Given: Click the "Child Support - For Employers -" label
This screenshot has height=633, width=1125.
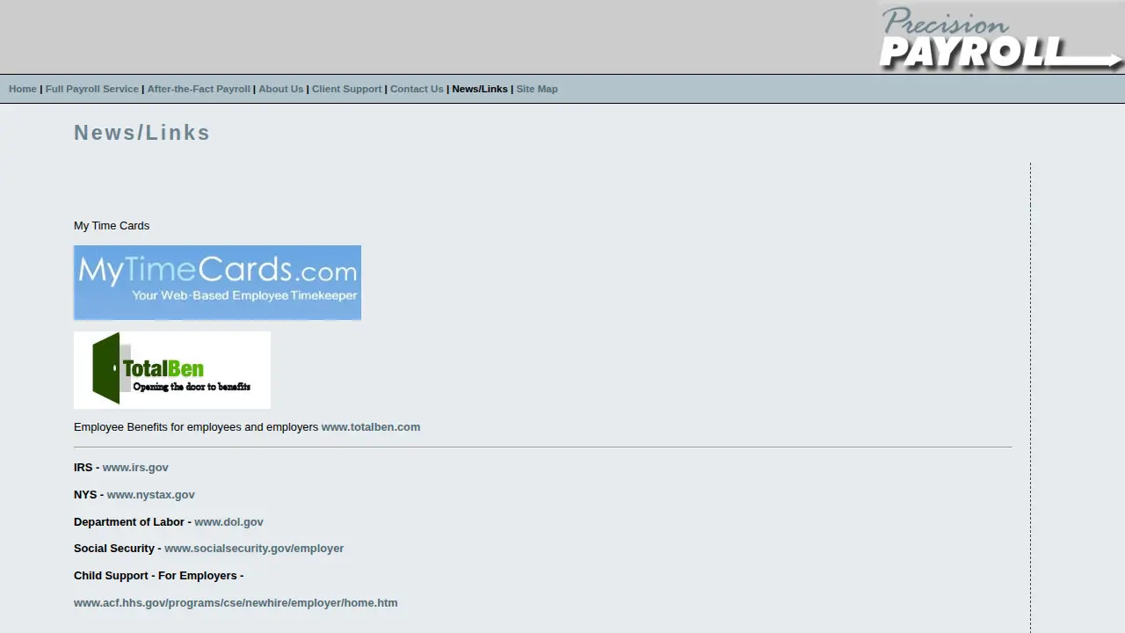Looking at the screenshot, I should (159, 576).
